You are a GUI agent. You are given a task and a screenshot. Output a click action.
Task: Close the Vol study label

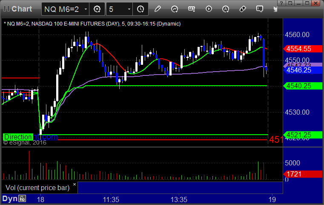75,184
